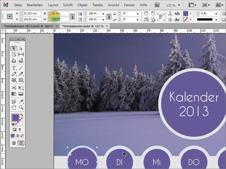Click the Rotate 90° clockwise icon
The height and width of the screenshot is (169, 226).
[146, 14]
